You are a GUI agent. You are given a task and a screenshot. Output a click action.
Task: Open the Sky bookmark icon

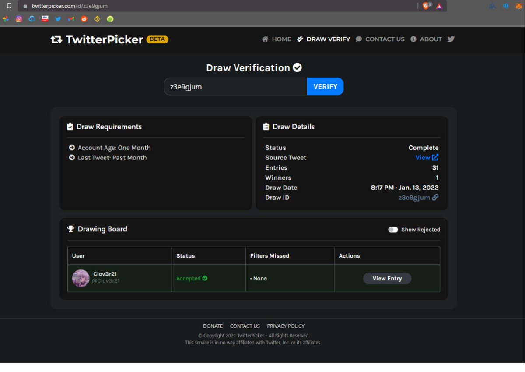coord(45,19)
